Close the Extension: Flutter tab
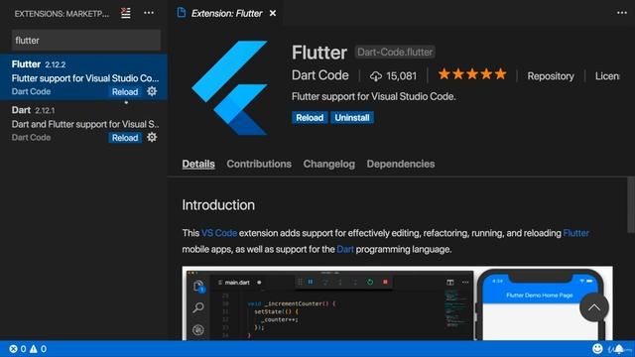635x357 pixels. tap(273, 13)
